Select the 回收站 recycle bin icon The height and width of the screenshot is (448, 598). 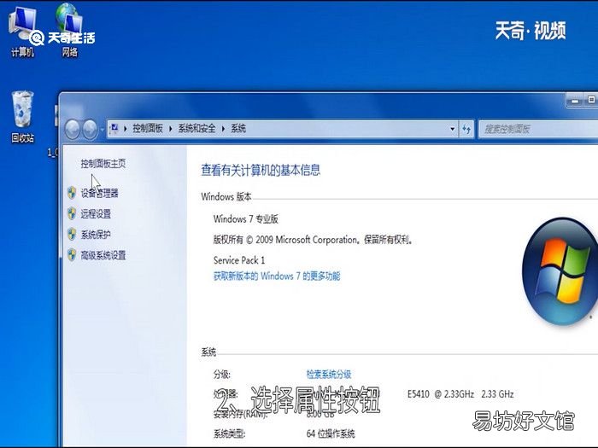coord(22,117)
